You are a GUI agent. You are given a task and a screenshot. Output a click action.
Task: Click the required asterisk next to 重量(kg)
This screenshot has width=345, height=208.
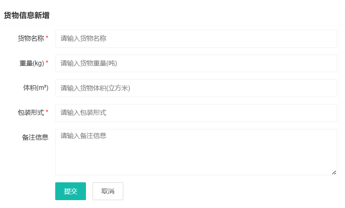[x=47, y=63]
